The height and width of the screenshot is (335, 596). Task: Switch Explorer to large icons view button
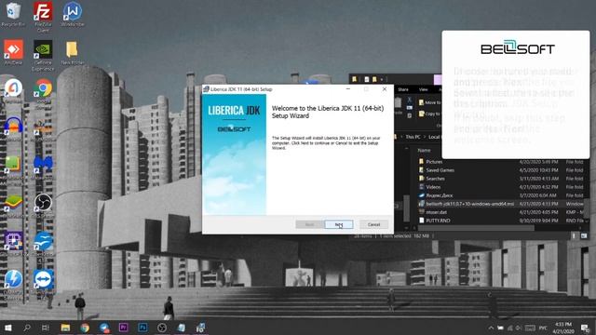(584, 235)
